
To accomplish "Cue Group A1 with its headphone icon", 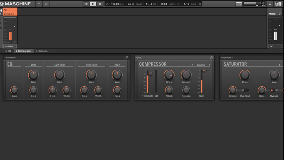I will pyautogui.click(x=15, y=42).
